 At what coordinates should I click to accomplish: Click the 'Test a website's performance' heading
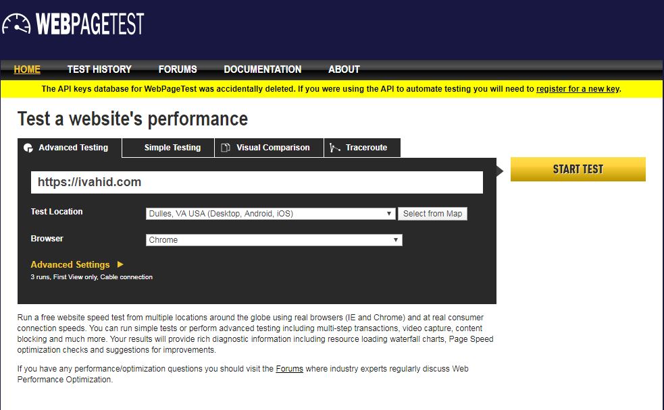click(132, 119)
